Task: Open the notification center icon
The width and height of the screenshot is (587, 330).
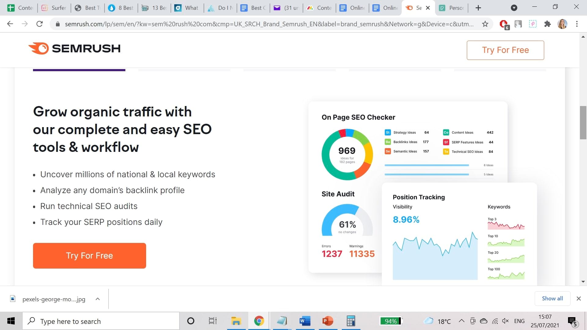Action: (x=572, y=321)
